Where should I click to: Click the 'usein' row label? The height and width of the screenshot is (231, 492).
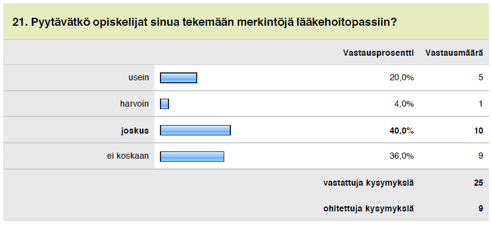pos(138,78)
